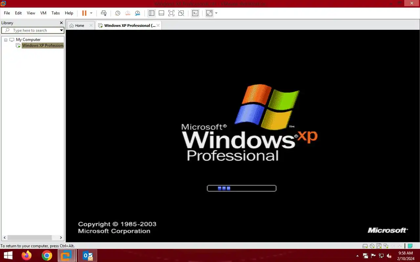
Task: Toggle the thumbnail bar view icon
Action: 161,13
